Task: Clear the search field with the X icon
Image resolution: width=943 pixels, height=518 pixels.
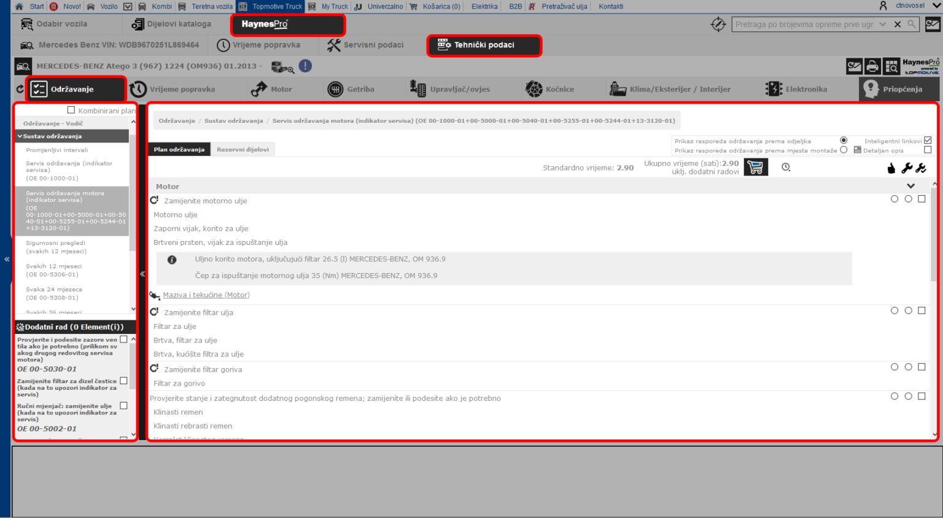Action: pyautogui.click(x=898, y=24)
